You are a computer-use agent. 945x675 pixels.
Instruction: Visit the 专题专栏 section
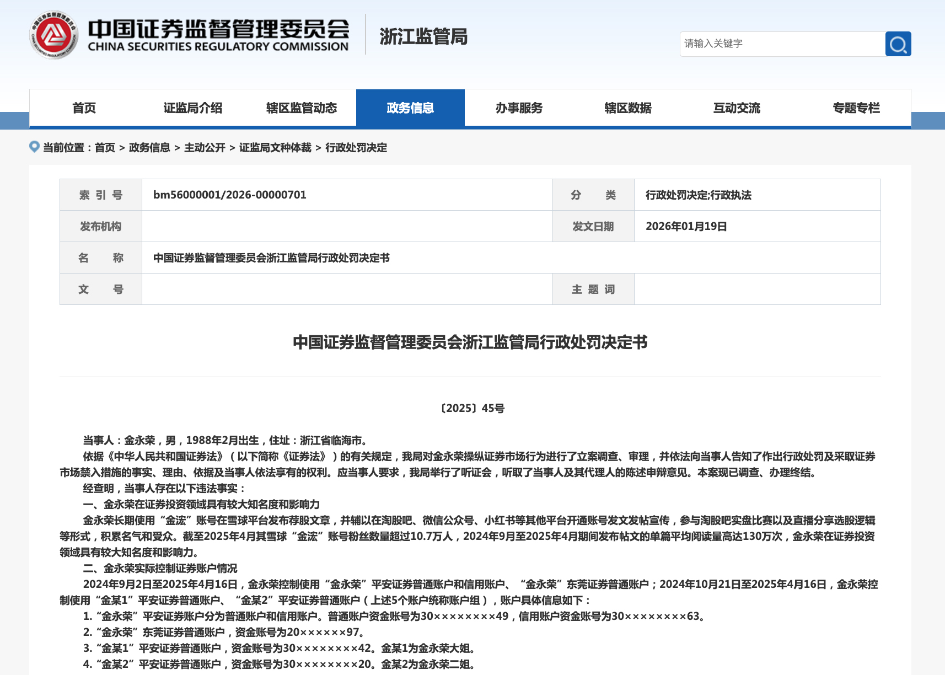click(x=856, y=108)
